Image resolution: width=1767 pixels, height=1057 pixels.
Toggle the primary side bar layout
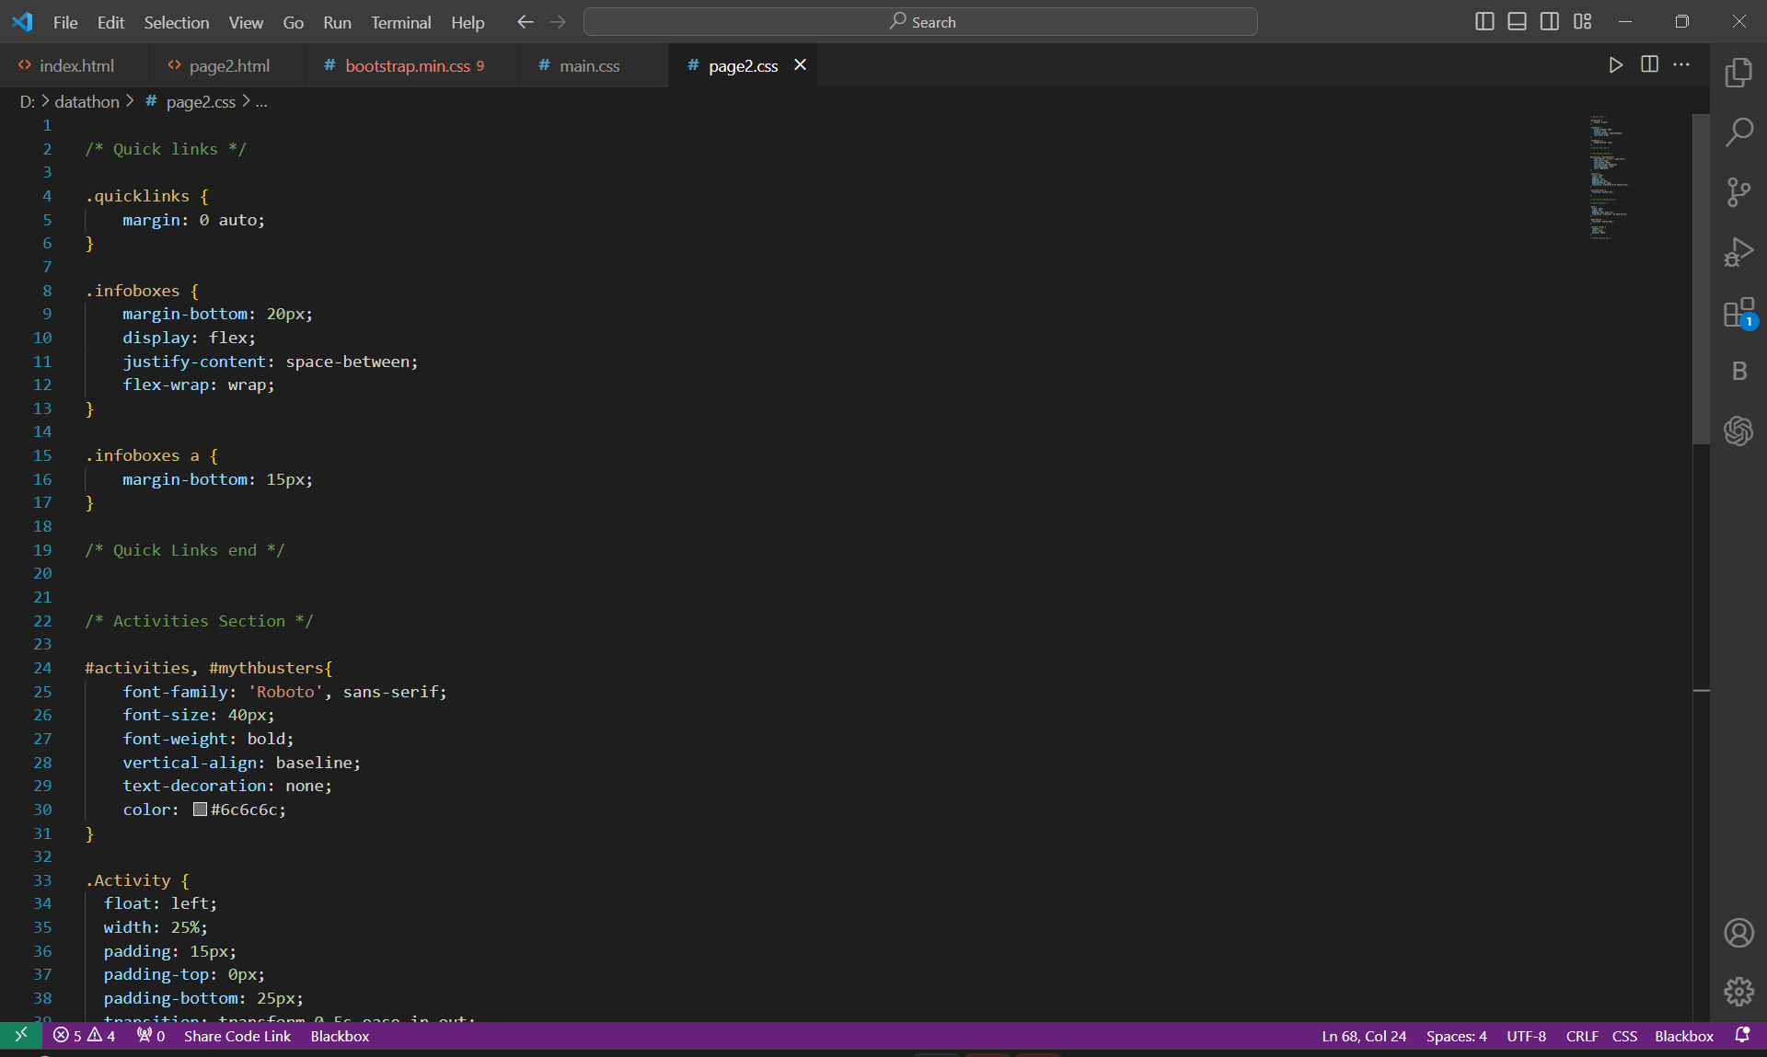coord(1484,21)
